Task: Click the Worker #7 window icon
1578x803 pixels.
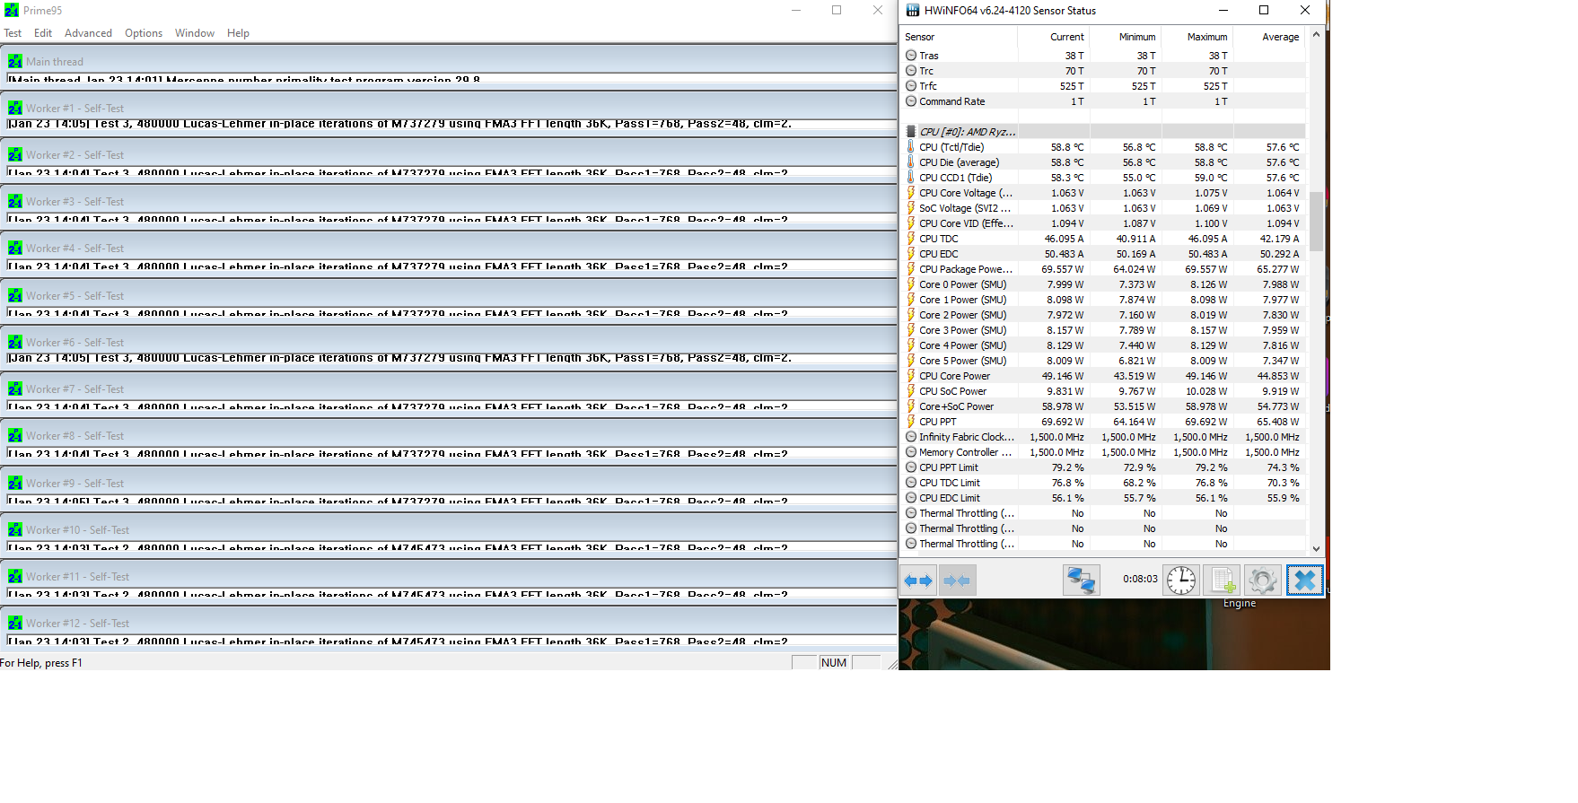Action: tap(15, 388)
